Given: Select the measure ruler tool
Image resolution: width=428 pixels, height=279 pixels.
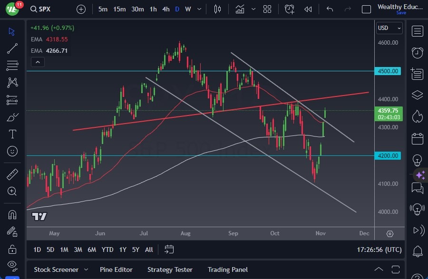Looking at the screenshot, I should 12,174.
